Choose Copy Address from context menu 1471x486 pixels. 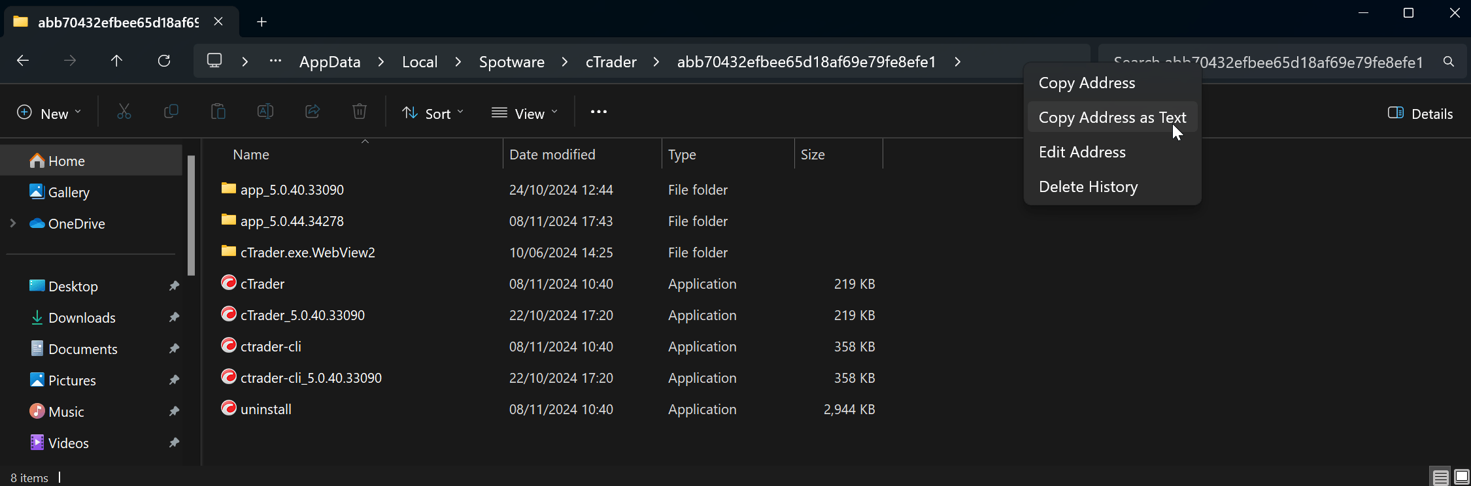tap(1113, 83)
